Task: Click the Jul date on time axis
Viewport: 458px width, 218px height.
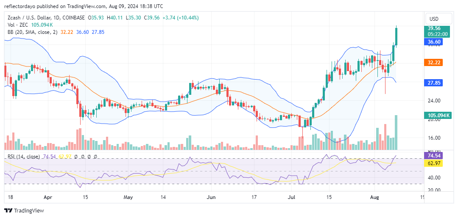Action: click(291, 198)
